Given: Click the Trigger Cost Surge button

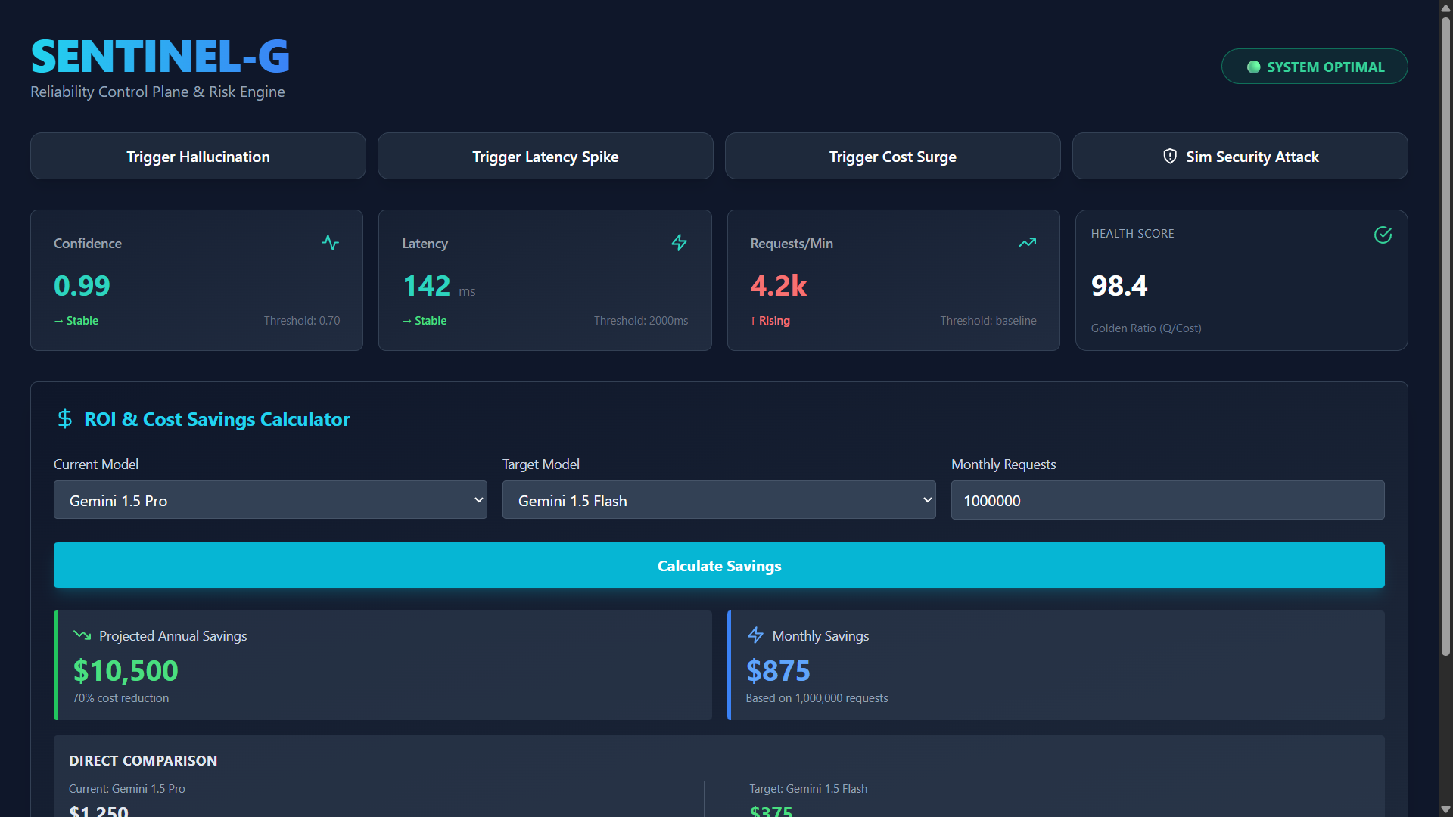Looking at the screenshot, I should click(892, 157).
